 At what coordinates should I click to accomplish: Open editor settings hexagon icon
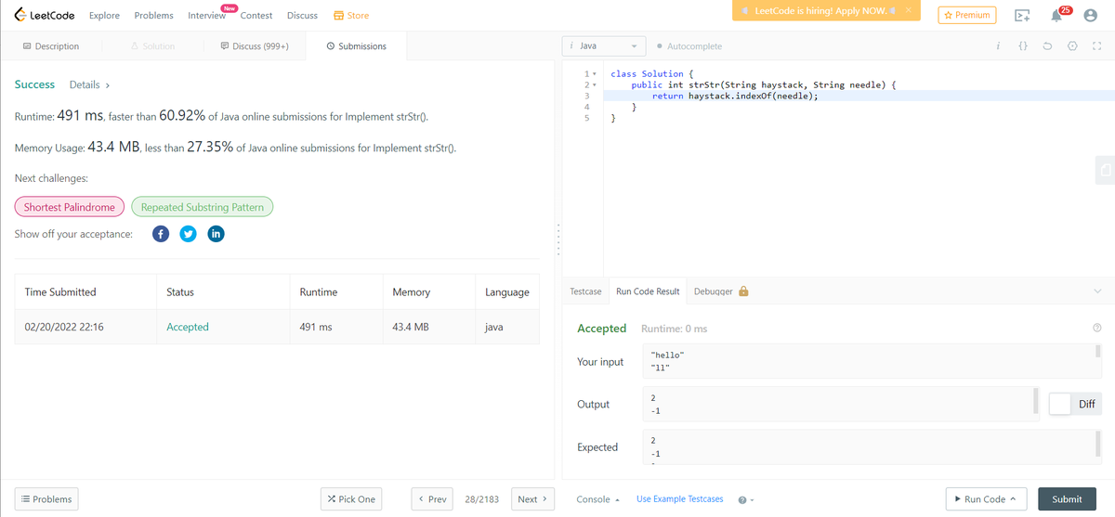(1071, 46)
